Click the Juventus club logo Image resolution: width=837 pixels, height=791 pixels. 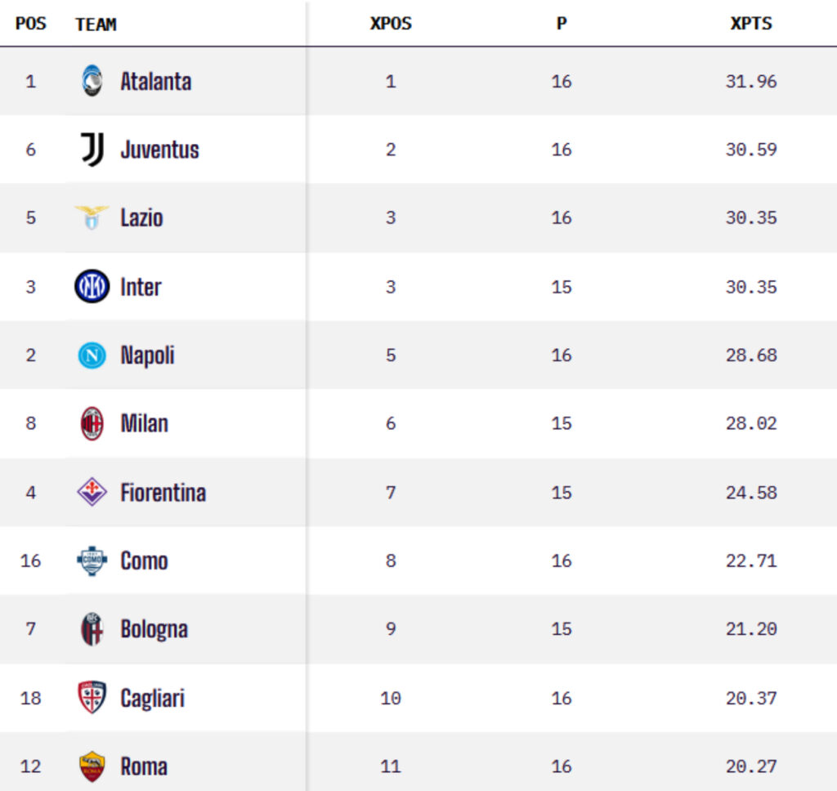click(x=92, y=150)
